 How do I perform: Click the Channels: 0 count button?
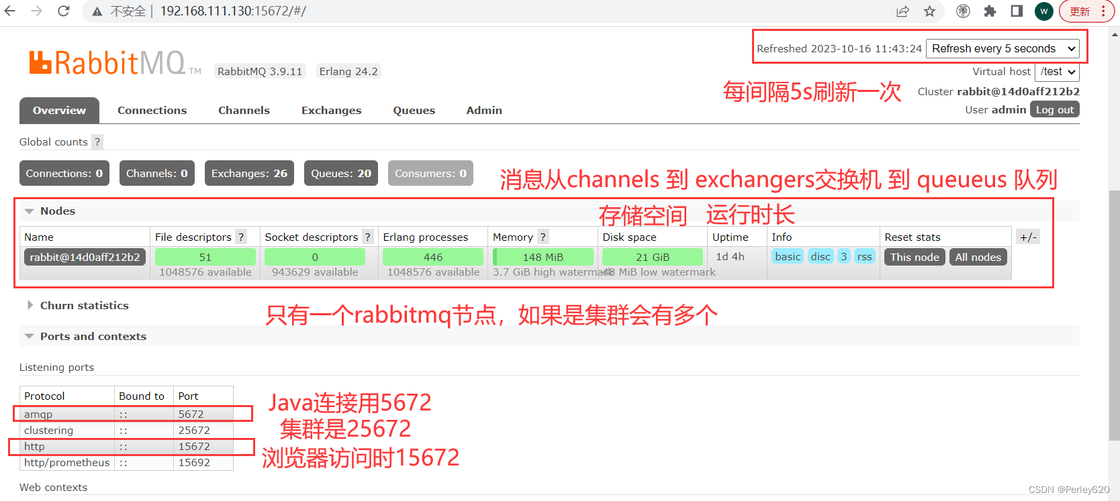pyautogui.click(x=157, y=173)
